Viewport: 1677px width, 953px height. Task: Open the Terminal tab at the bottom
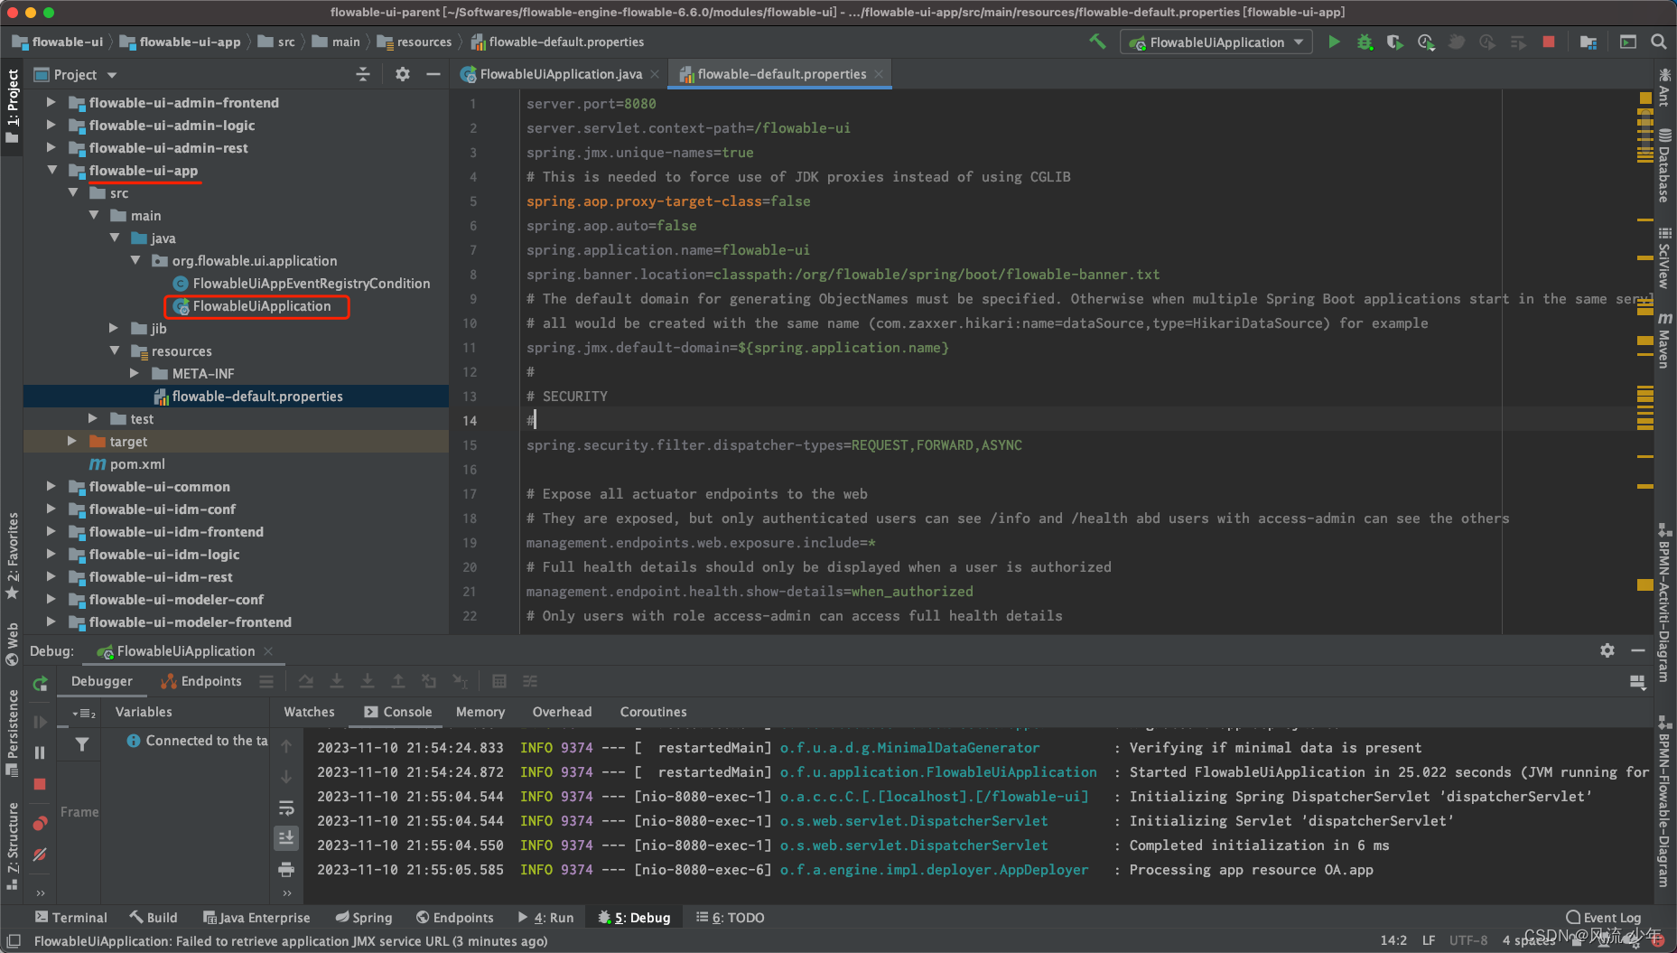[x=70, y=917]
